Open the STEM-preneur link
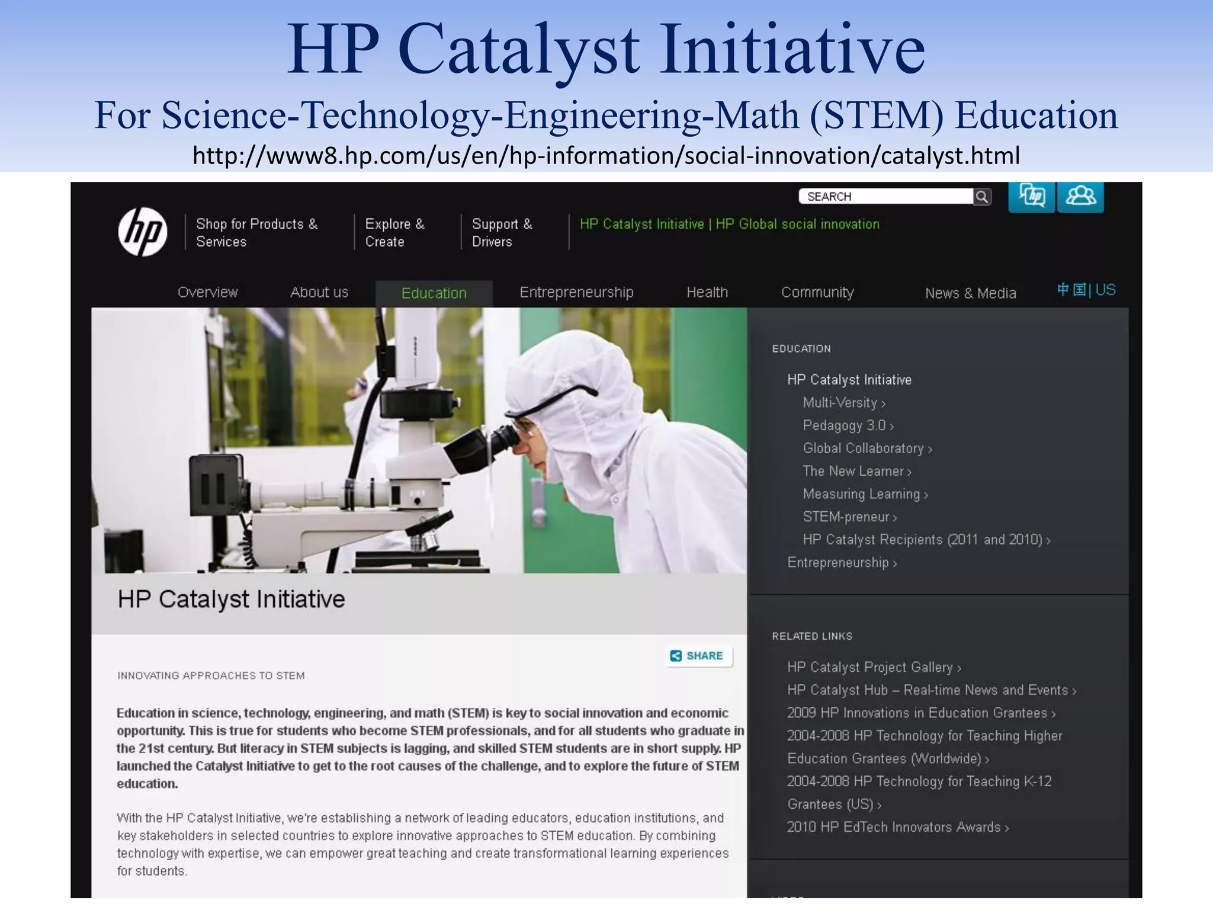Screen dimensions: 1213x910 coord(850,517)
